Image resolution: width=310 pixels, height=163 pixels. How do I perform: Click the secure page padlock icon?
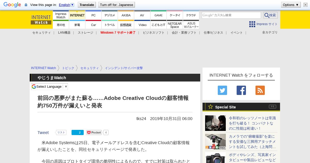coord(26,5)
